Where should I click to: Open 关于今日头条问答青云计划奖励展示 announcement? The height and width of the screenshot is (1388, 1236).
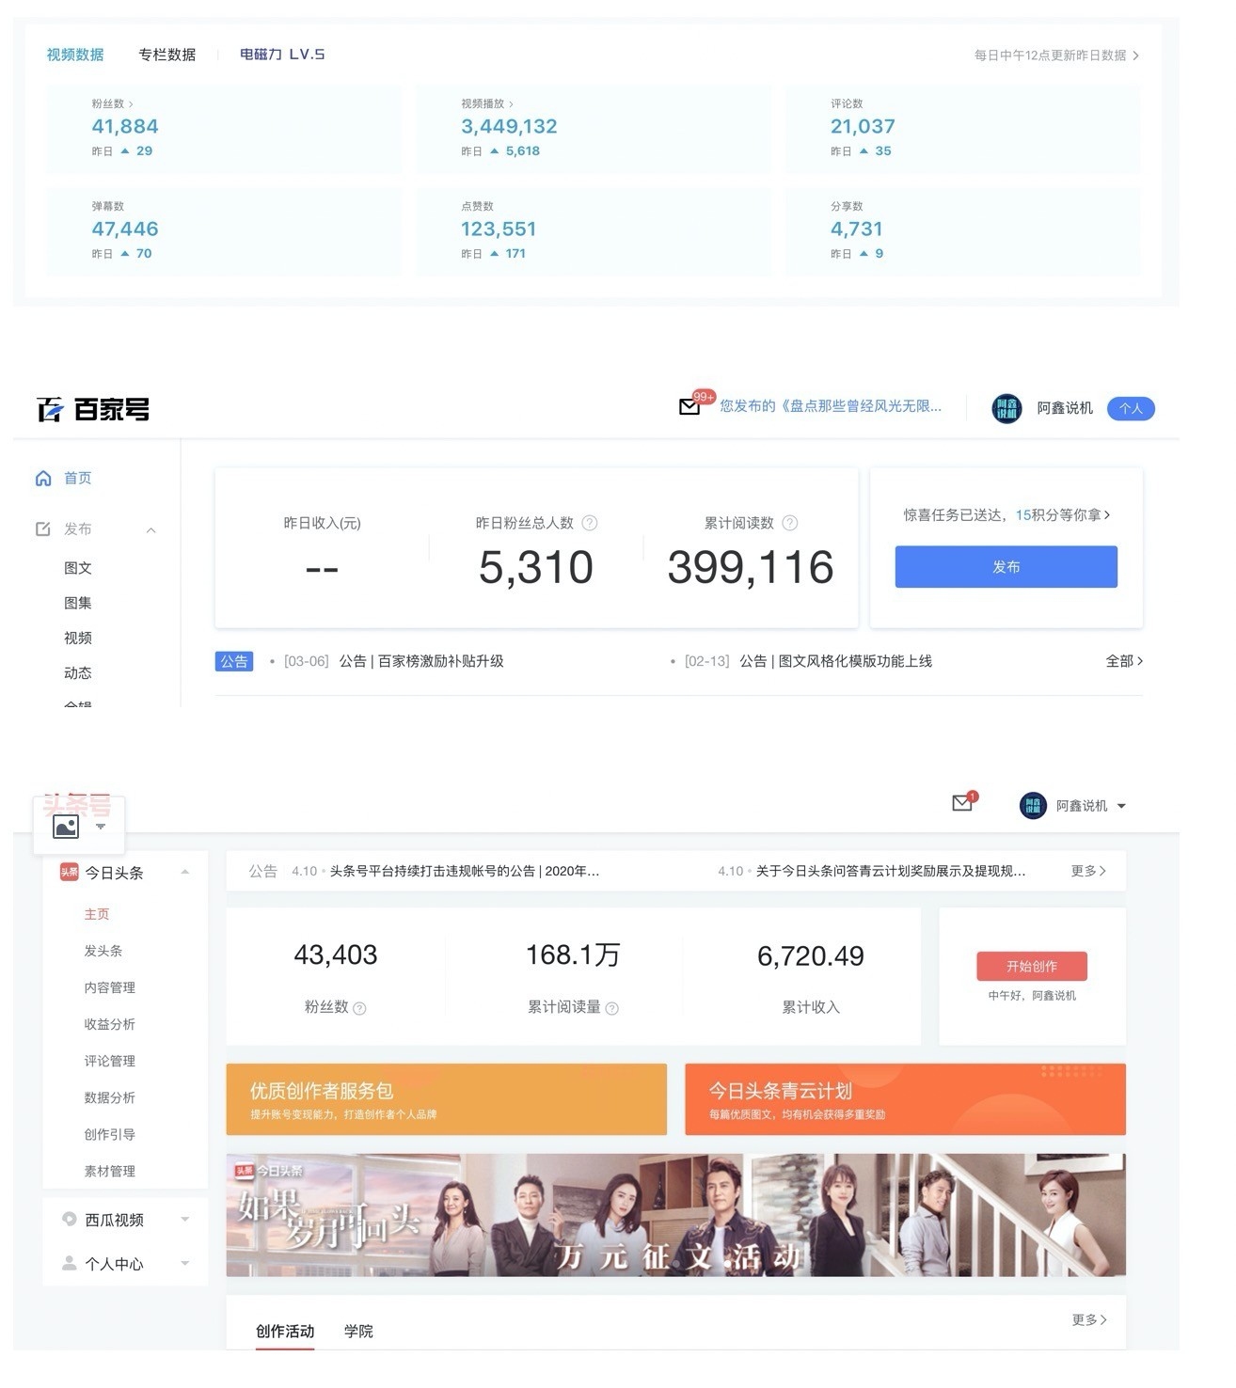pos(891,871)
